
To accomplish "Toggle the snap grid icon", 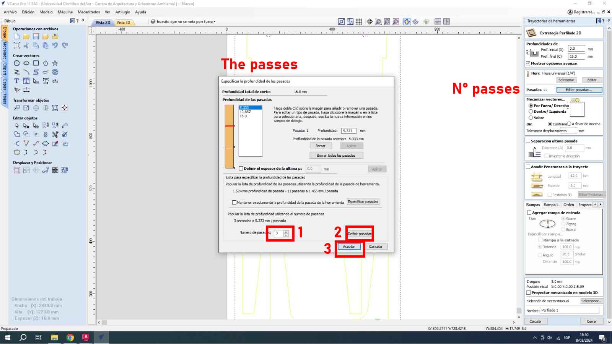I will pyautogui.click(x=359, y=22).
